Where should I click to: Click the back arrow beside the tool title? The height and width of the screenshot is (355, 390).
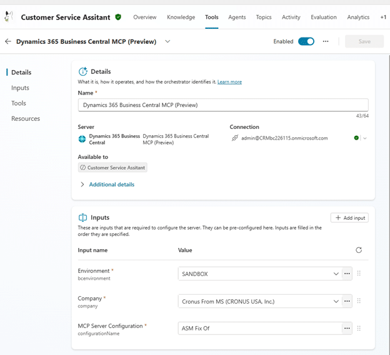click(x=8, y=41)
